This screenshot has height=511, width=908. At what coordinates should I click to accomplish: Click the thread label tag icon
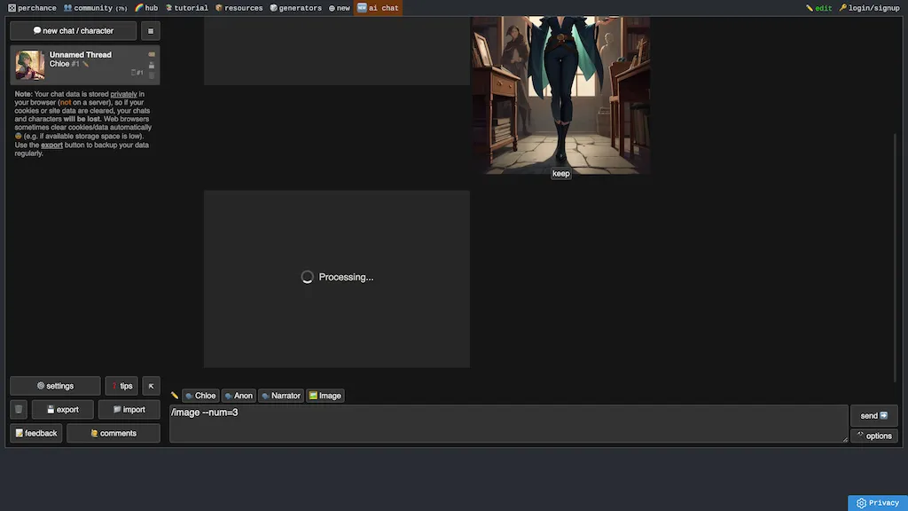tap(152, 54)
